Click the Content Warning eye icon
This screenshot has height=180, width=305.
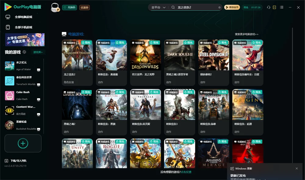pos(9,111)
